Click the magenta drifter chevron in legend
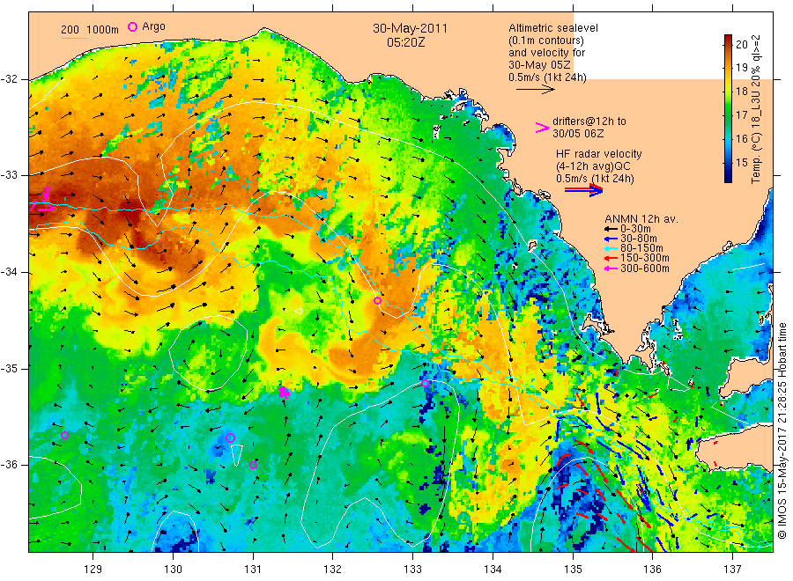793x581 pixels. tap(542, 128)
